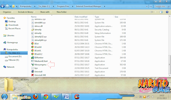171x100 pixels.
Task: Select the Monyongmu application icon
Action: click(x=33, y=65)
